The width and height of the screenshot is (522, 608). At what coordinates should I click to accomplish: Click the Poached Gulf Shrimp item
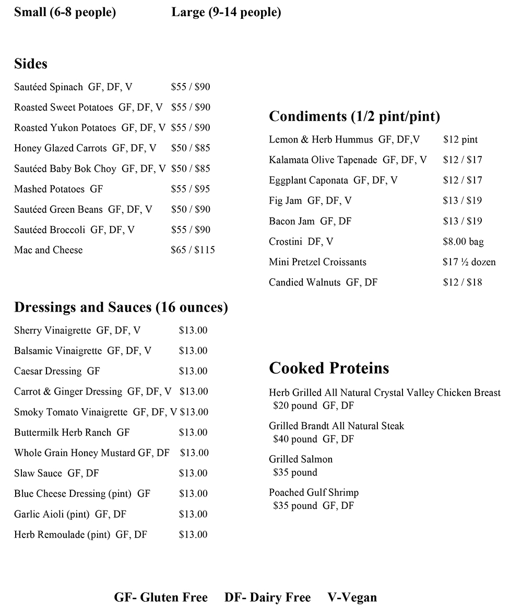coord(314,493)
